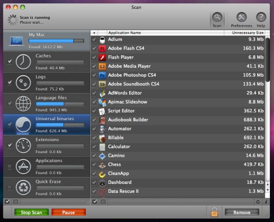274x222 pixels.
Task: Click the Stop Scan button
Action: (32, 212)
